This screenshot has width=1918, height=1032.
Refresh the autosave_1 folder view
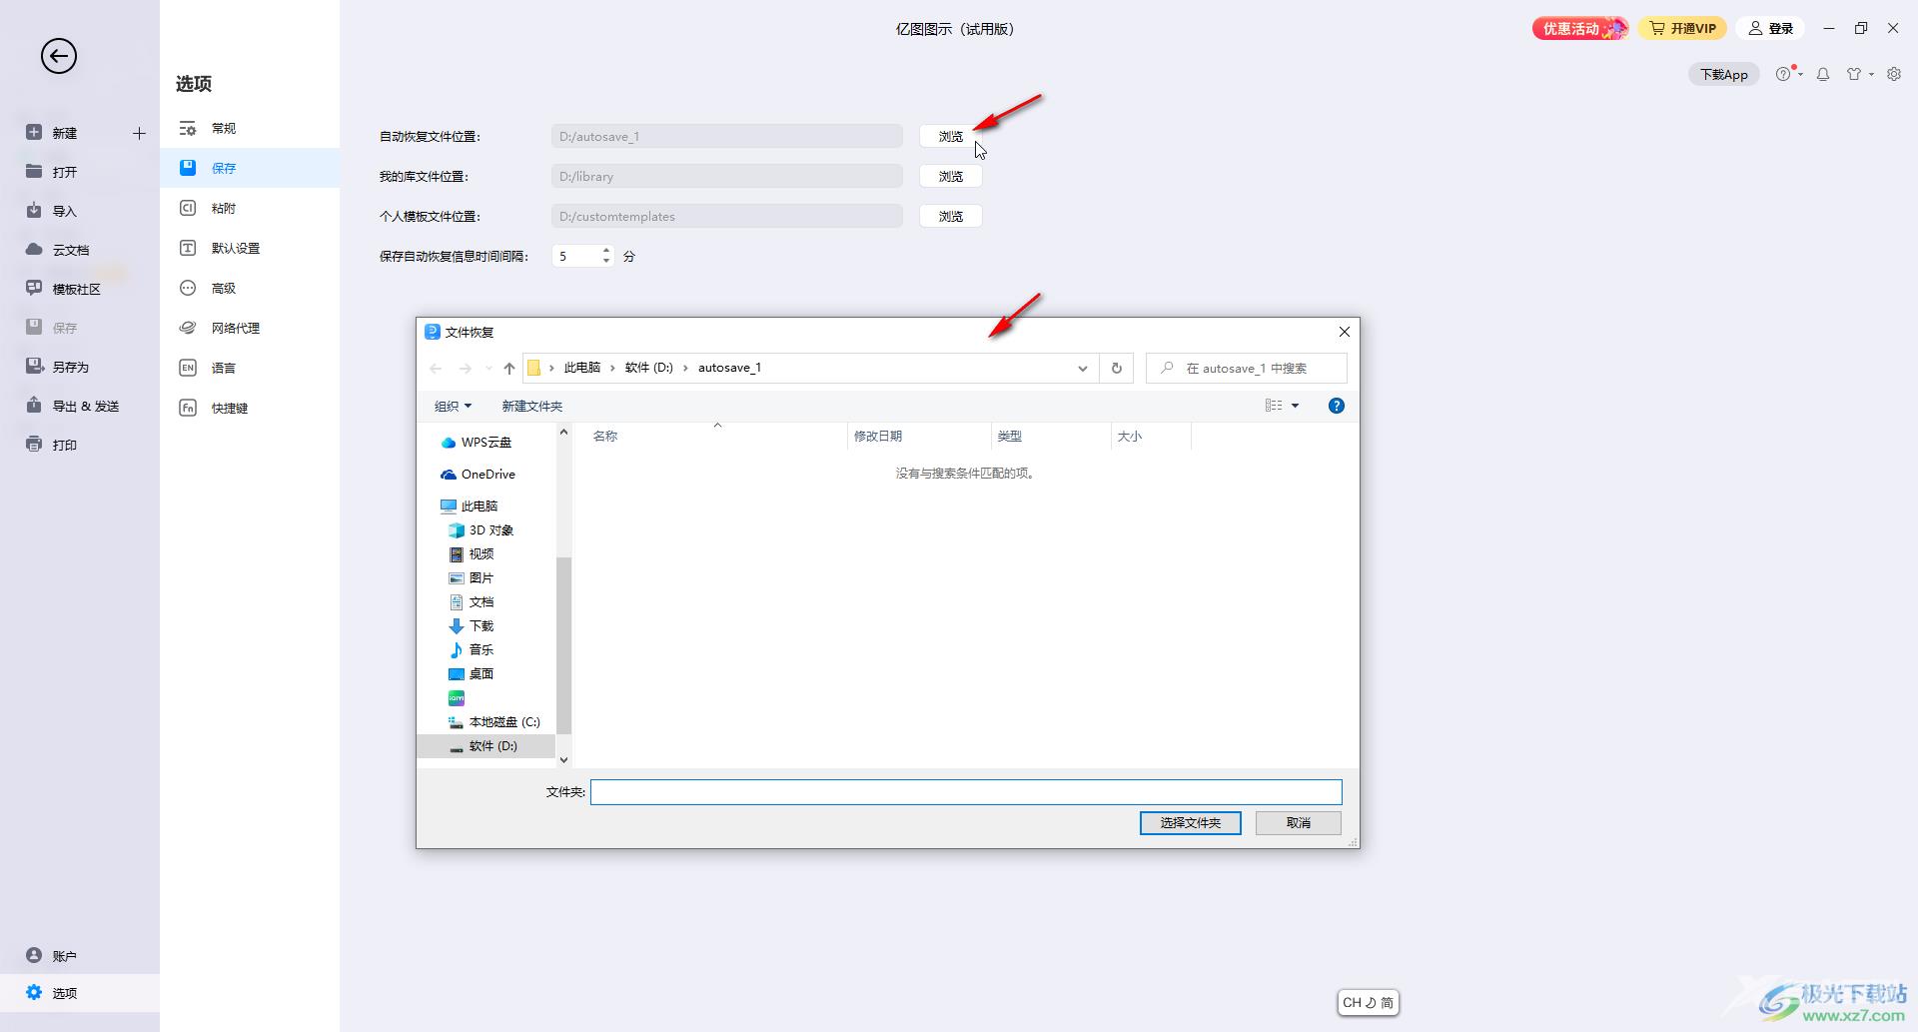pos(1117,368)
